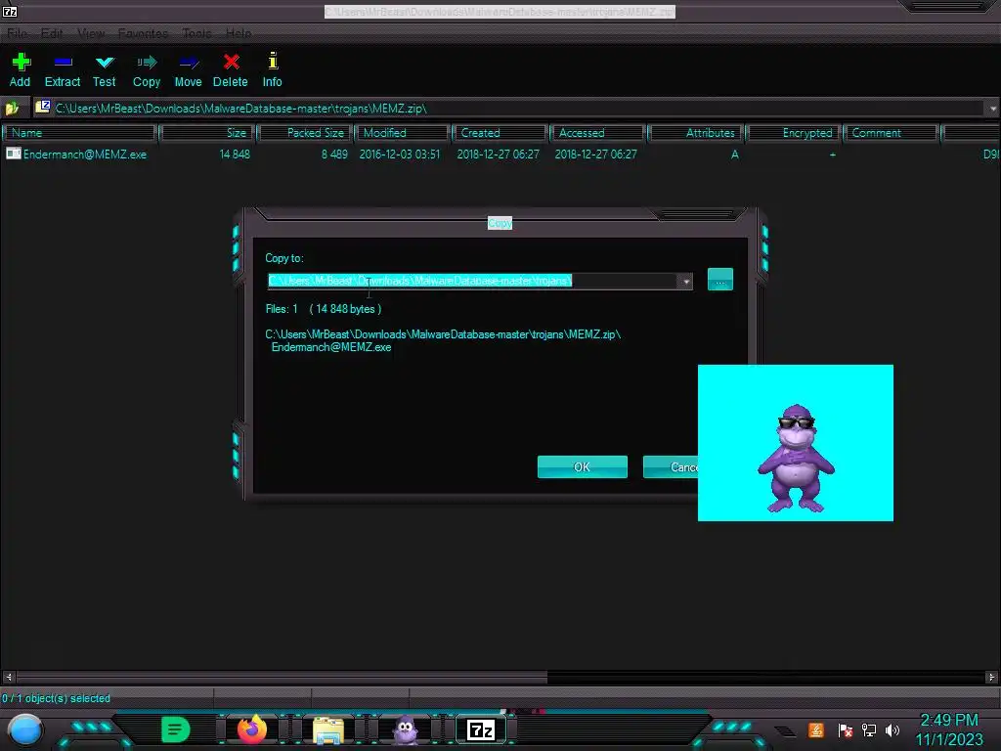This screenshot has height=751, width=1001.
Task: Click the taskbar clock 2:49 PM
Action: (949, 720)
